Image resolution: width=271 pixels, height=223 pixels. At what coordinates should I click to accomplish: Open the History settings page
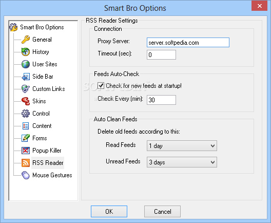[41, 52]
